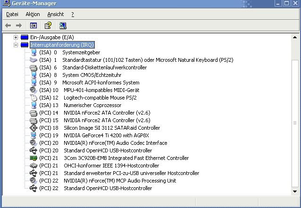Screen dimensions: 301x208
Task: Click the IEEE 1394-Hostcontroller icon
Action: (33, 166)
